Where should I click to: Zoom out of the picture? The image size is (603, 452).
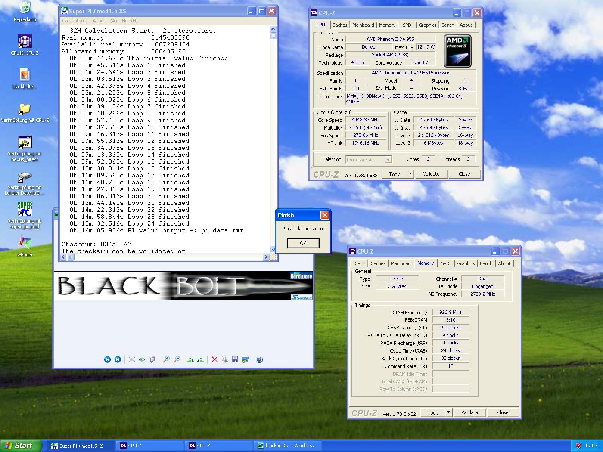(177, 359)
